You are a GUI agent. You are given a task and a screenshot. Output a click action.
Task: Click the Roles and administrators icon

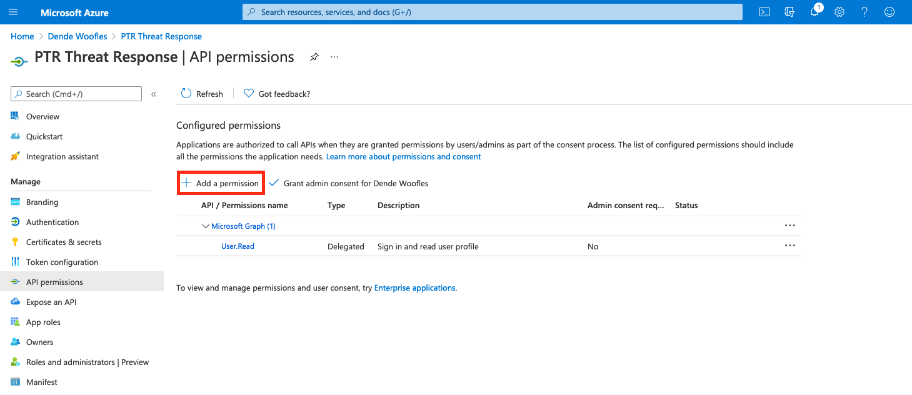[x=16, y=362]
